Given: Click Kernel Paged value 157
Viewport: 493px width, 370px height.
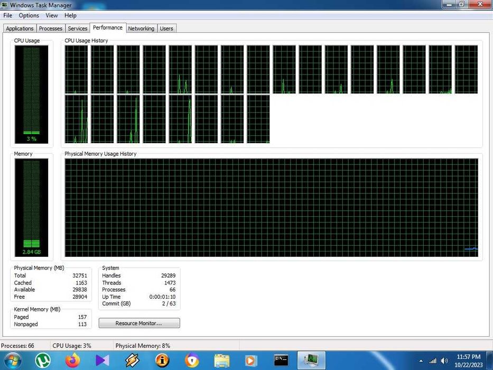Looking at the screenshot, I should click(x=82, y=317).
